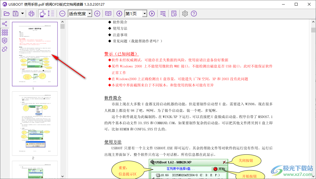Screen dimensions: 316x179
Task: Click the page number field showing 第1页
Action: pos(133,14)
